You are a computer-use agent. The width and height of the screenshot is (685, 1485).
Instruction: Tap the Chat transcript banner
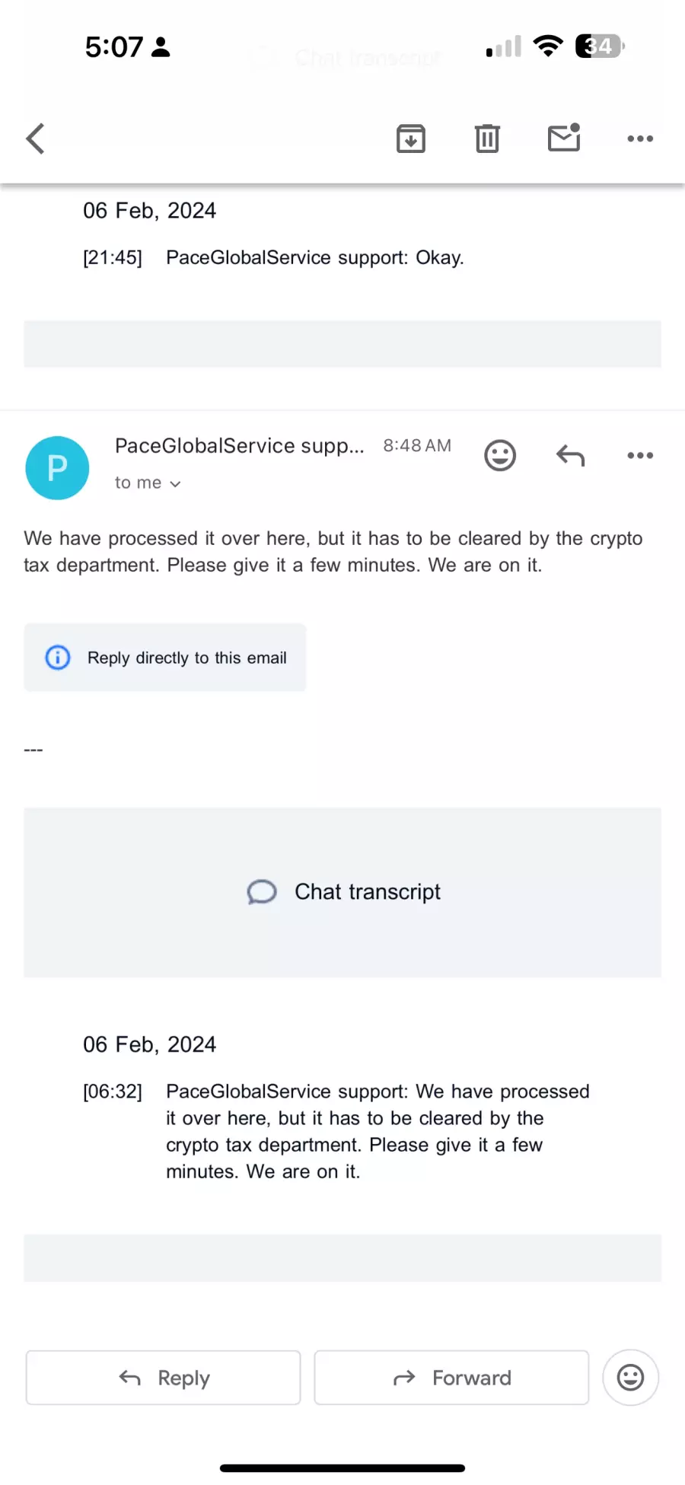click(x=342, y=892)
